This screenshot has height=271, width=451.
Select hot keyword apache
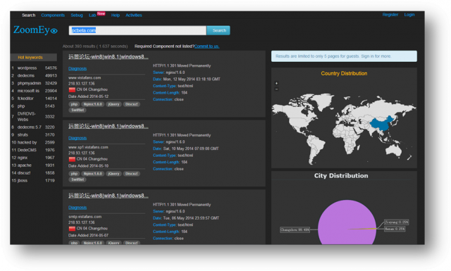tap(25, 165)
